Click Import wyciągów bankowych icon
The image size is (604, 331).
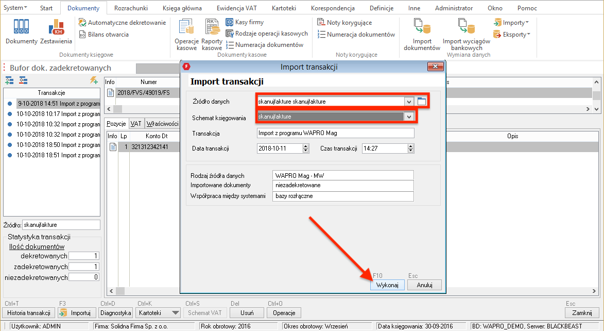(x=466, y=34)
